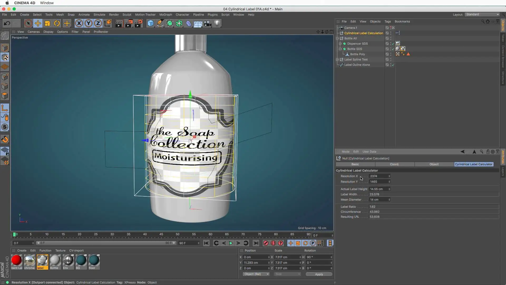
Task: Open the viewport ProRender menu
Action: (x=101, y=32)
